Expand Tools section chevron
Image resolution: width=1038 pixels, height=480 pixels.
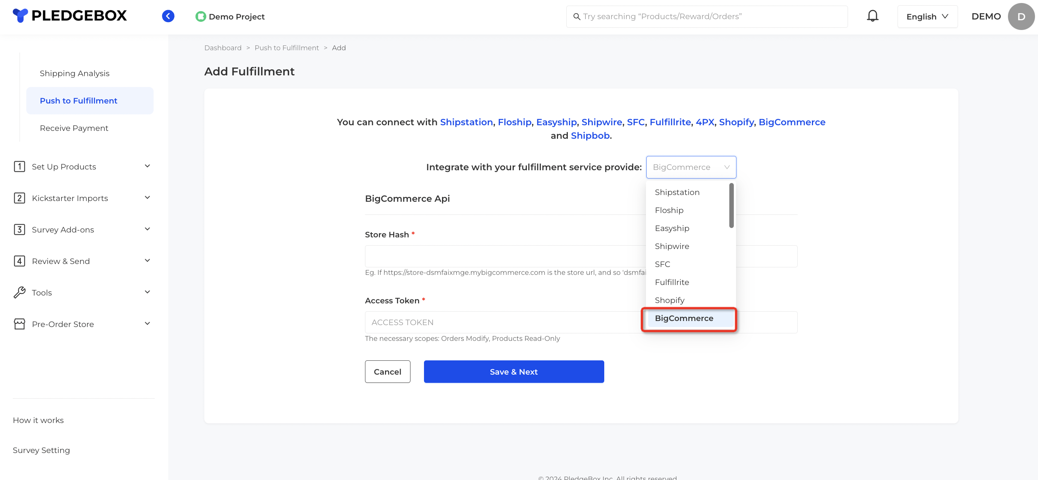147,292
